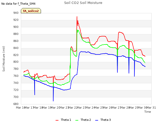
Task: Click the Mar 31 x-axis date label
Action: tap(151, 108)
